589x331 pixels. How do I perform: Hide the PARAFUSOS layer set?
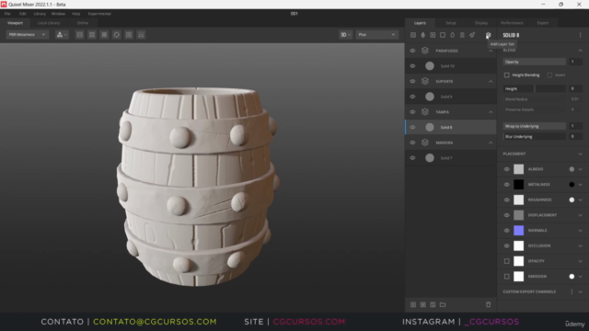[x=412, y=51]
